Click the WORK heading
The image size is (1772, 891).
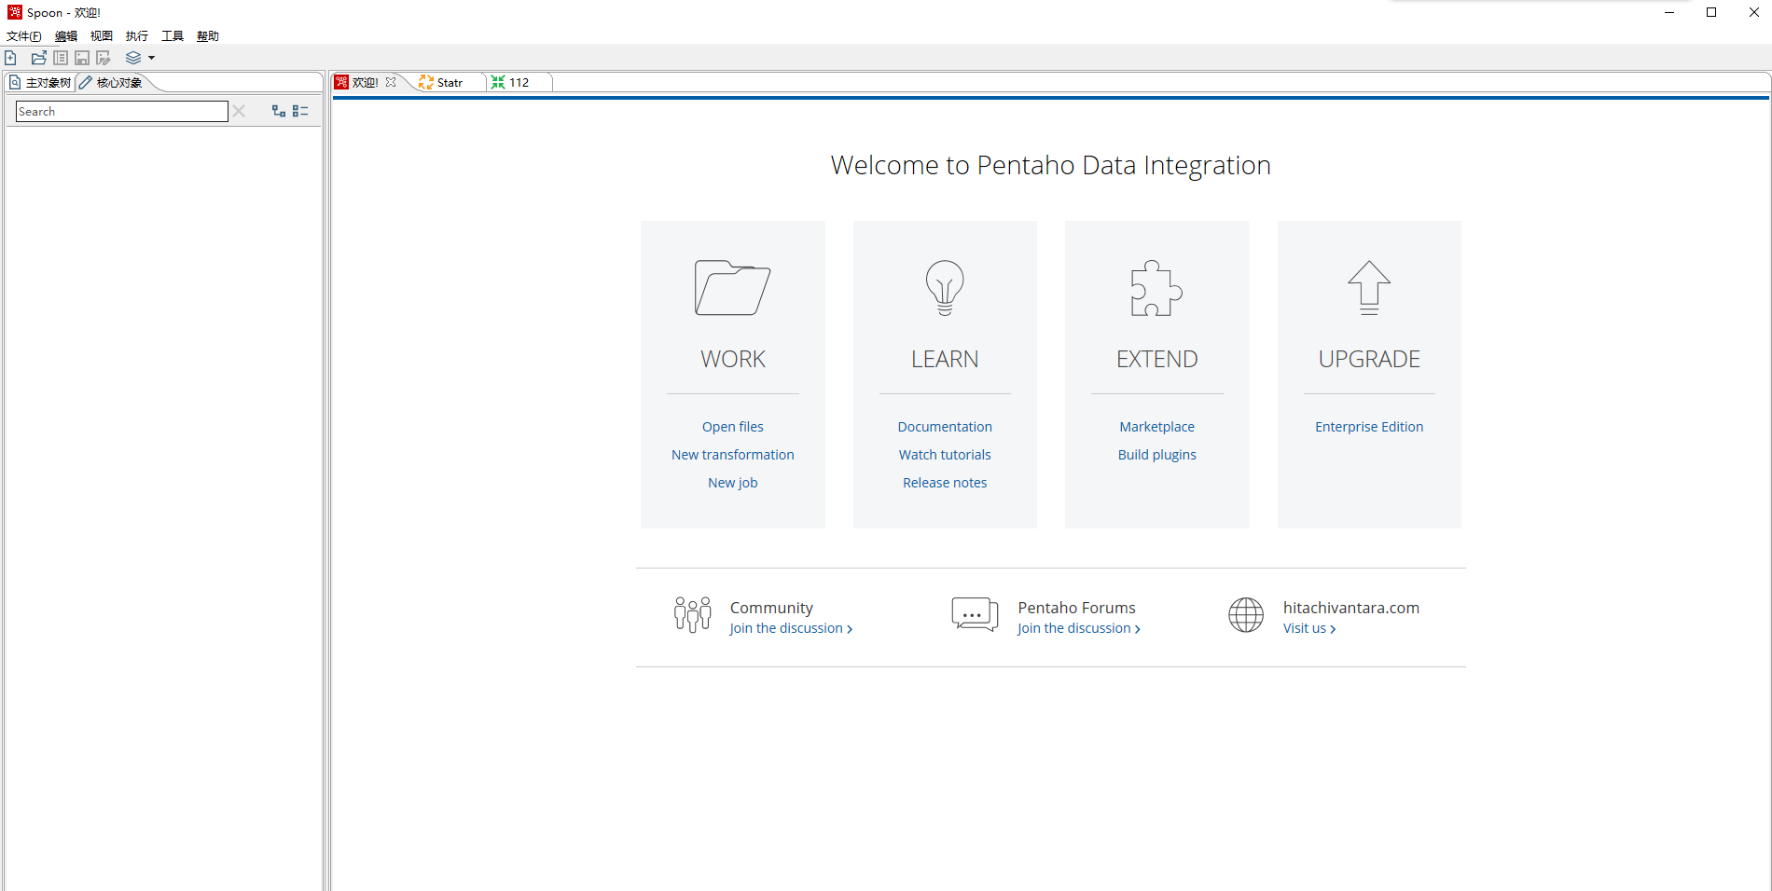(733, 360)
